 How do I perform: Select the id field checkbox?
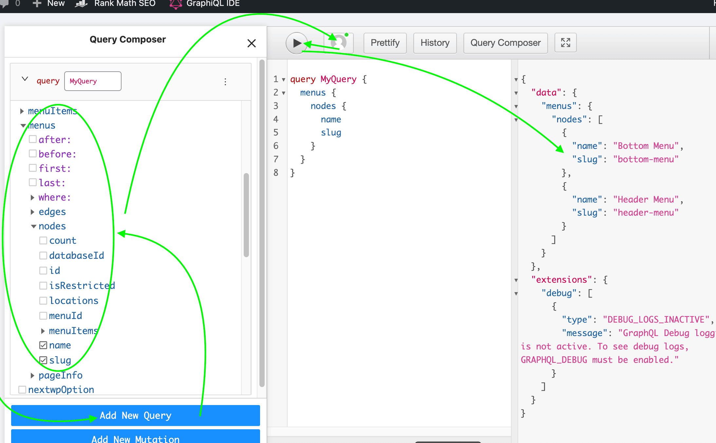(x=43, y=271)
